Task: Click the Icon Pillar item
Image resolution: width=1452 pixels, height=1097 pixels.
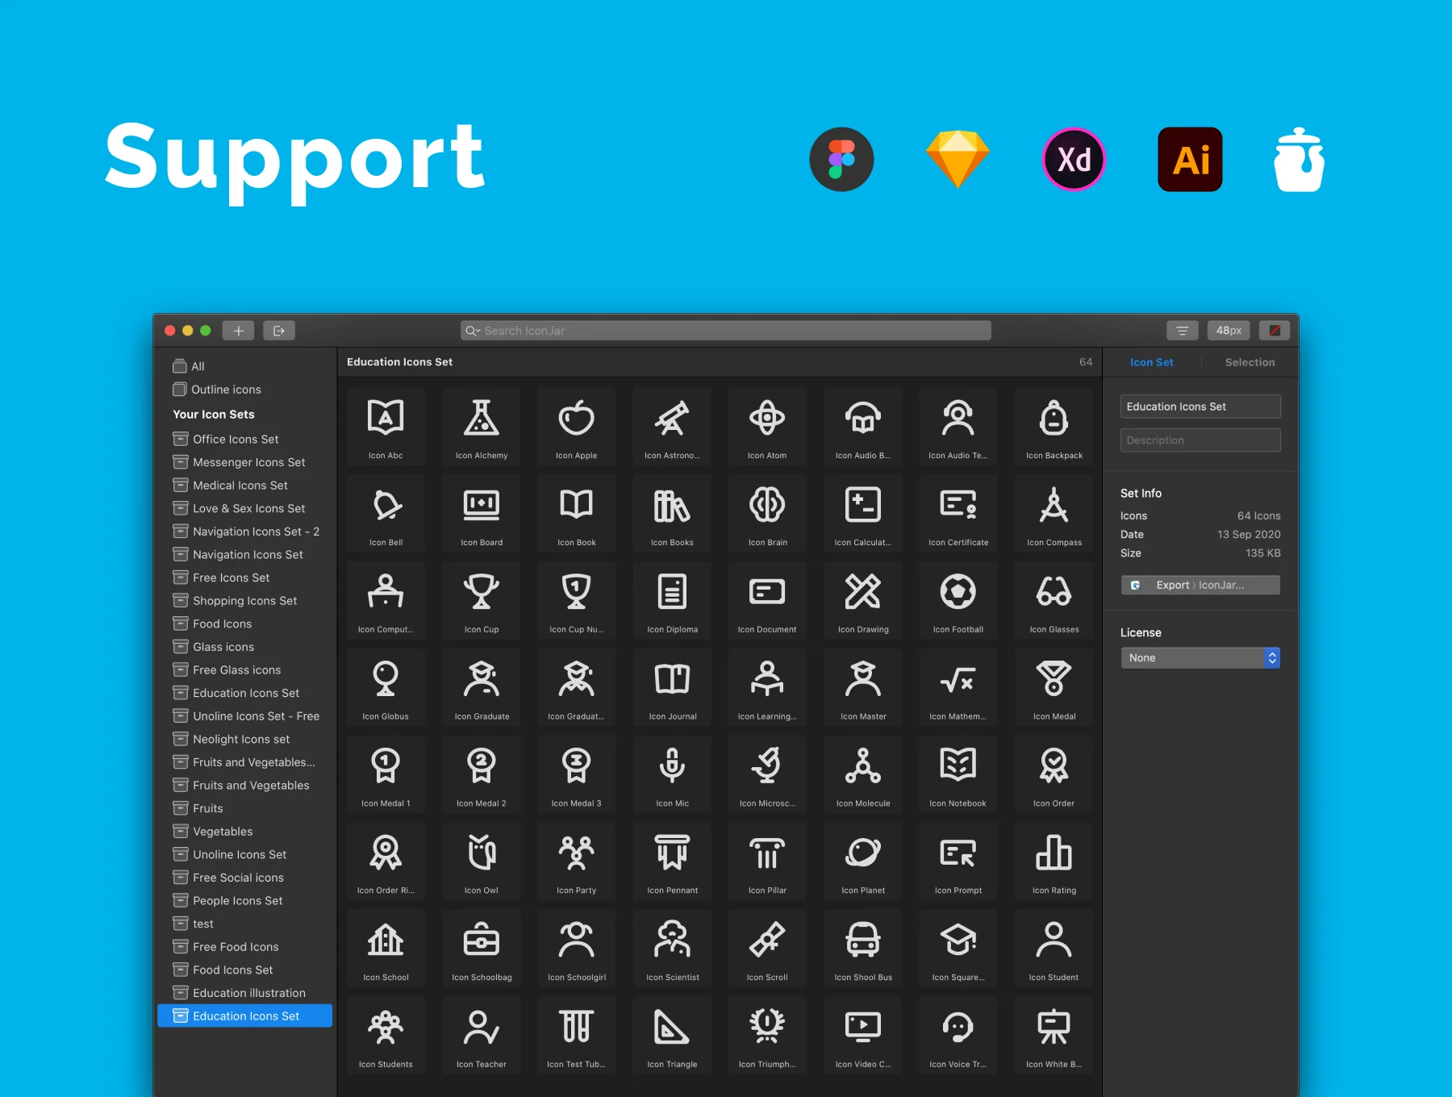Action: coord(767,861)
